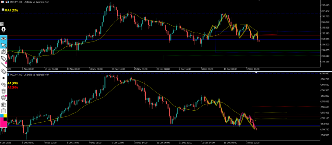Click the black dot brush size indicator
Image resolution: width=332 pixels, height=145 pixels.
[x=4, y=78]
